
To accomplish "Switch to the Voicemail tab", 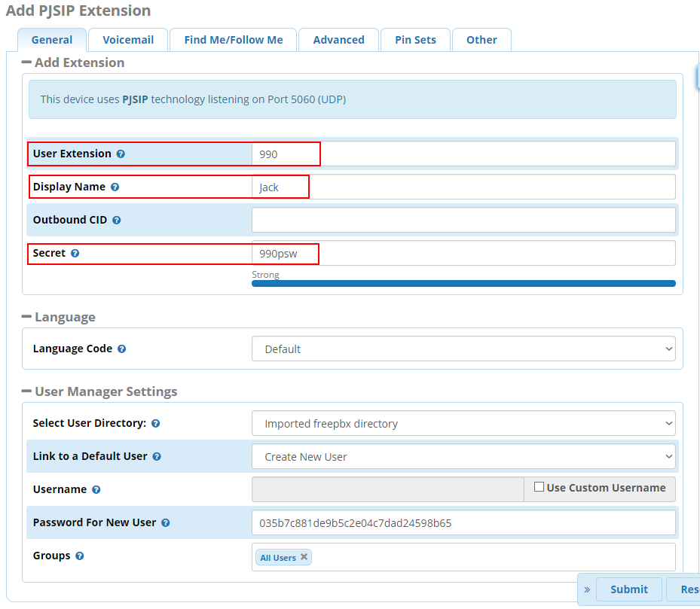I will pyautogui.click(x=128, y=40).
